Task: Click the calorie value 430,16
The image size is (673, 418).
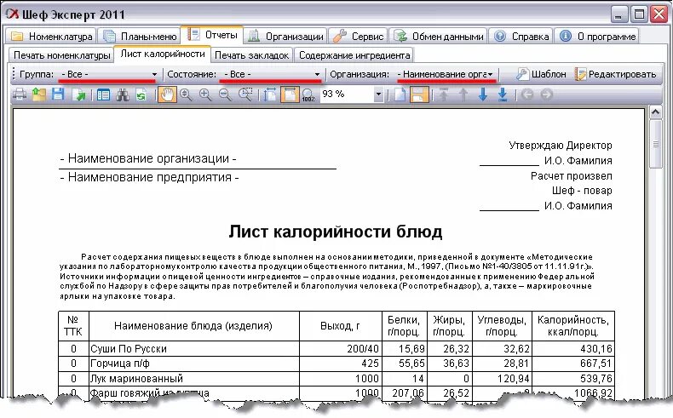Action: point(595,348)
